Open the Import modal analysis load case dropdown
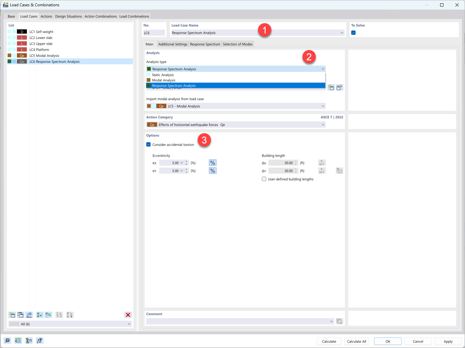The image size is (465, 348). point(323,106)
